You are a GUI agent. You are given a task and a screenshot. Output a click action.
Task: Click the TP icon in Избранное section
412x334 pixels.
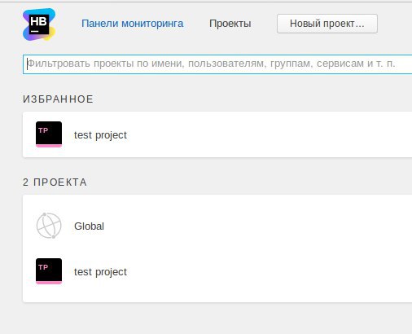coord(49,134)
